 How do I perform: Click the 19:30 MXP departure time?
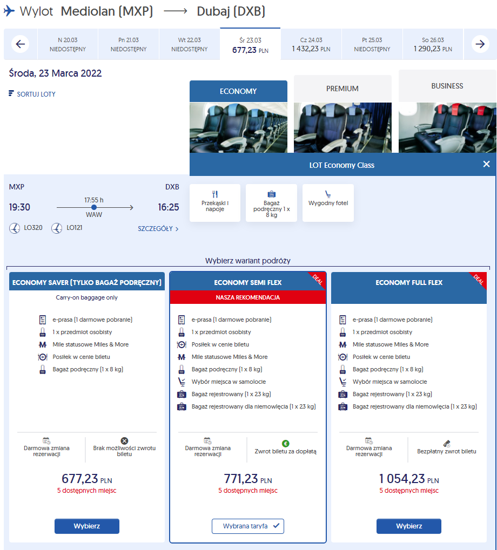19,207
